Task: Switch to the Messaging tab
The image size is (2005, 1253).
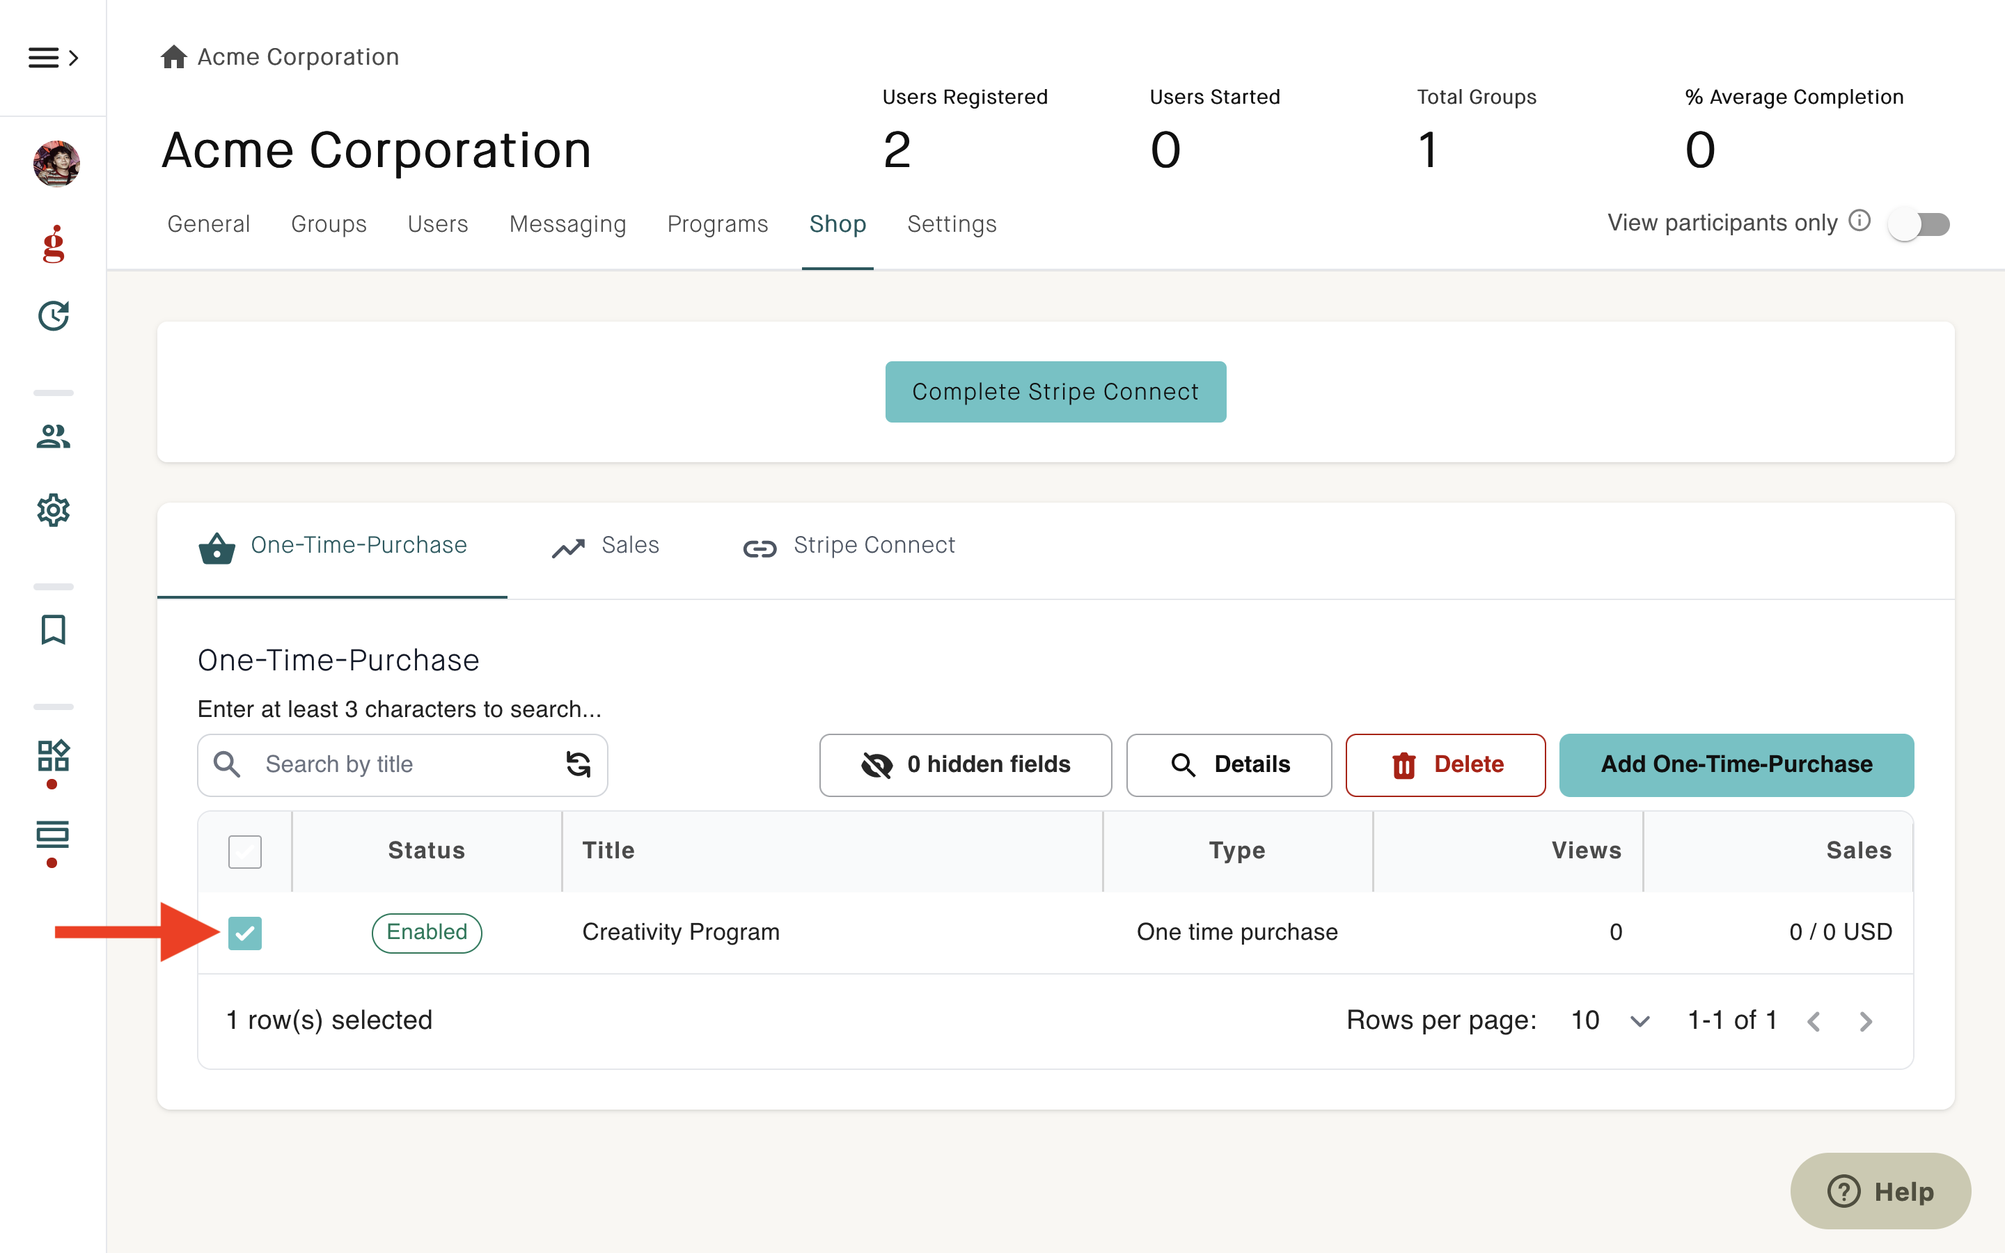Action: click(568, 223)
